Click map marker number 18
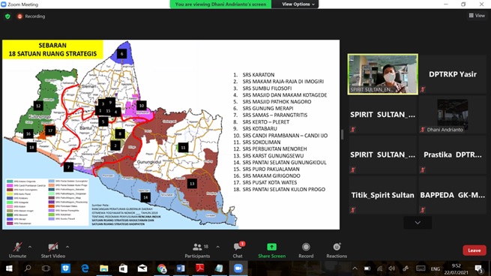This screenshot has height=276, width=491. coord(31,147)
